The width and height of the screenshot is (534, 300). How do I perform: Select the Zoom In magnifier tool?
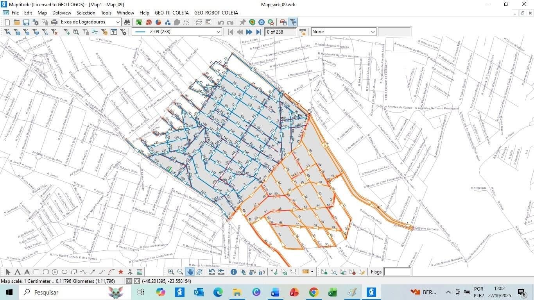pos(171,272)
